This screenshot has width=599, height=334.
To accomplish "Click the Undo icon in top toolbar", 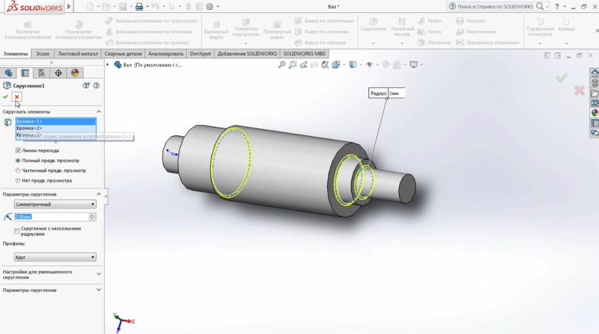I will [155, 6].
